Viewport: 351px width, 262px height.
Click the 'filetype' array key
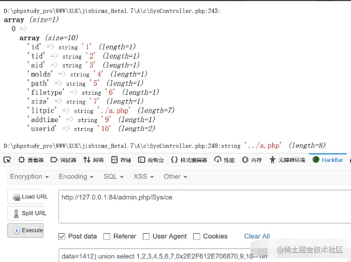click(46, 92)
